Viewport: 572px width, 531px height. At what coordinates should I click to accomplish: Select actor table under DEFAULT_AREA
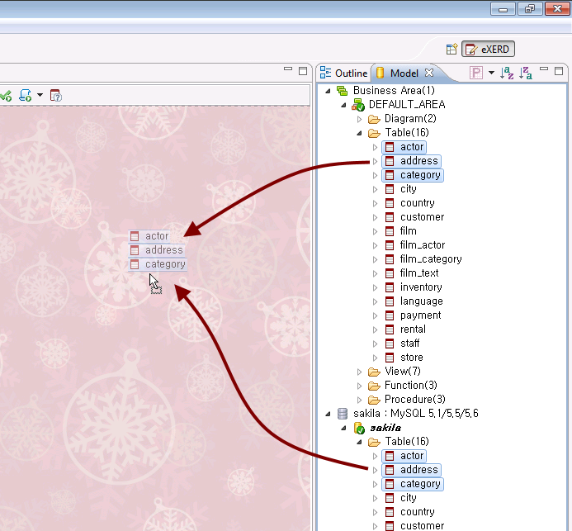coord(404,147)
